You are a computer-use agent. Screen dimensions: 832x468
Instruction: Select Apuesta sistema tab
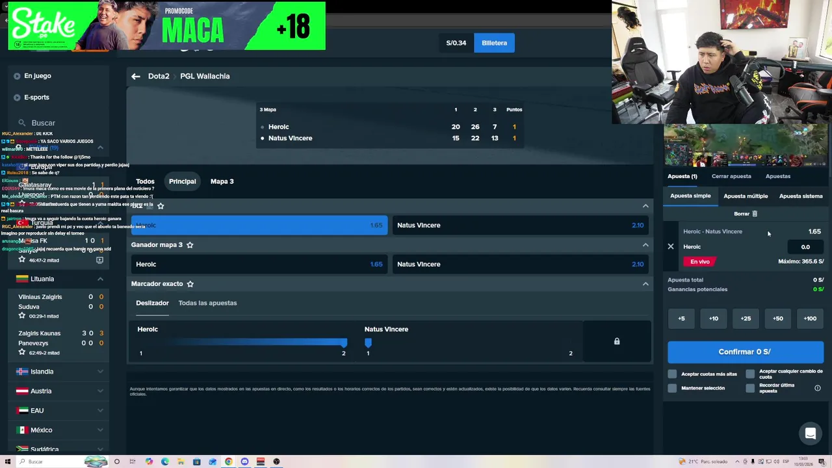click(x=801, y=196)
